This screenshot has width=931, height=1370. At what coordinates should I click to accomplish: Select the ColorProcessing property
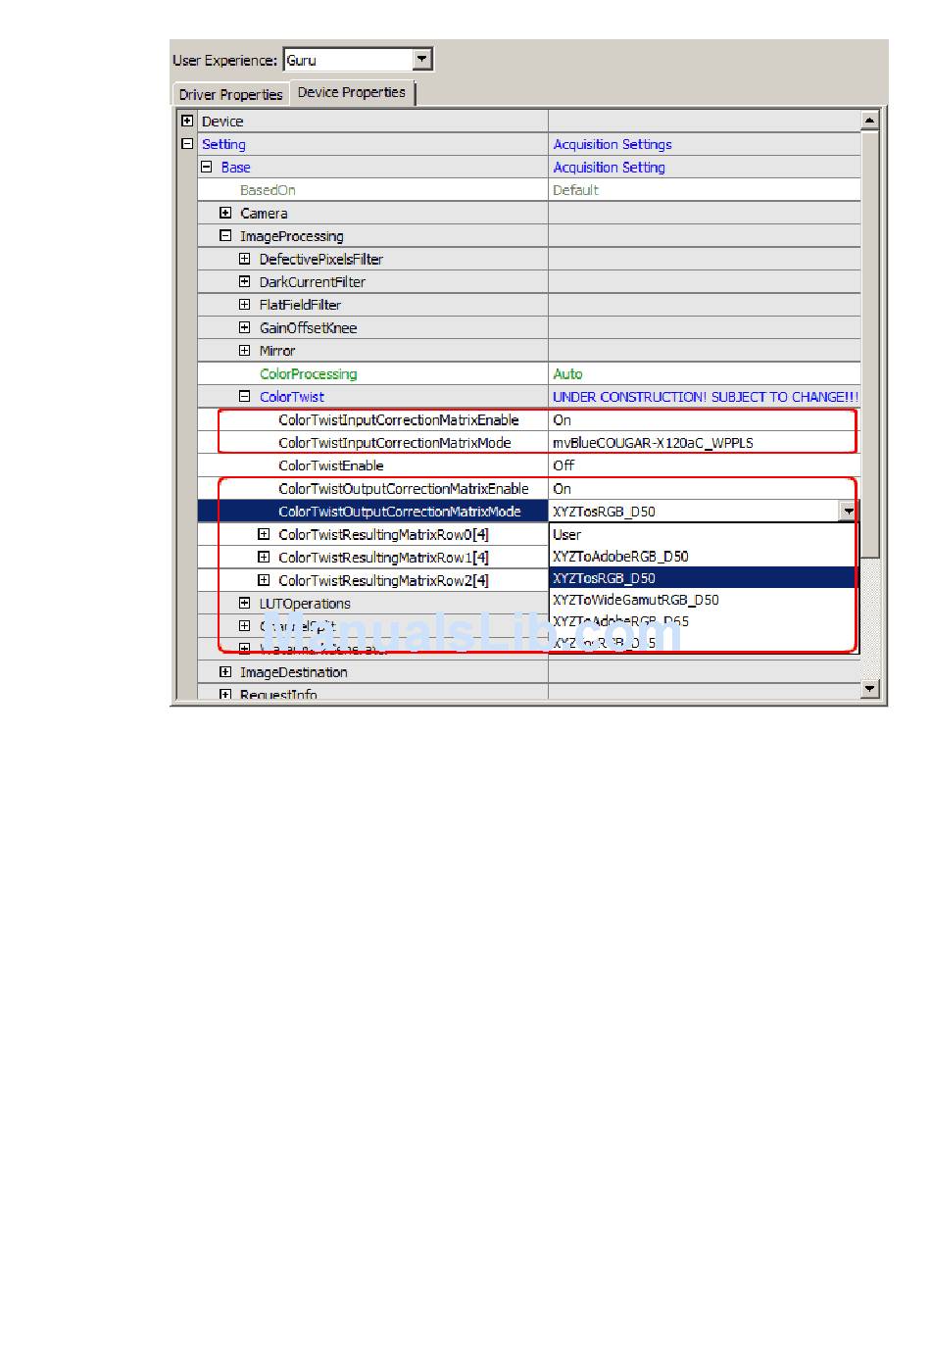tap(309, 373)
